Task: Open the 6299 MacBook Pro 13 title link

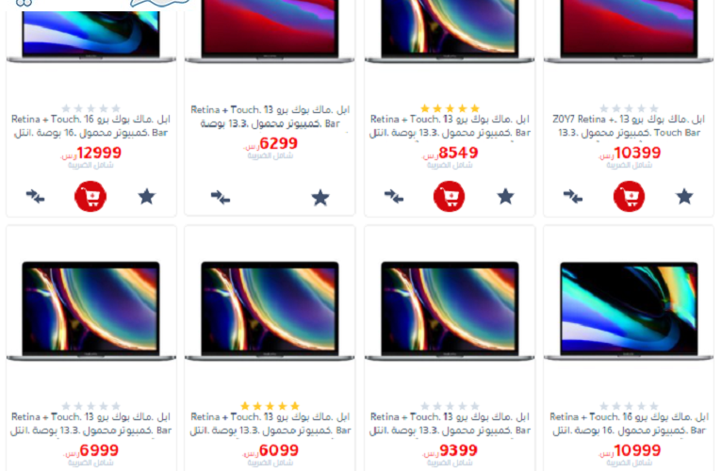Action: coord(270,117)
